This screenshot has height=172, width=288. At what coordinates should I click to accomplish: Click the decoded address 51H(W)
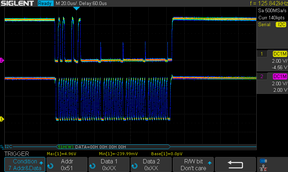pyautogui.click(x=66, y=147)
